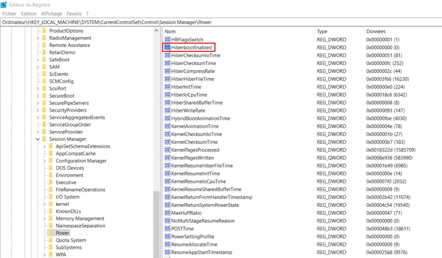Open the Edition menu
The image size is (442, 258).
coord(29,13)
